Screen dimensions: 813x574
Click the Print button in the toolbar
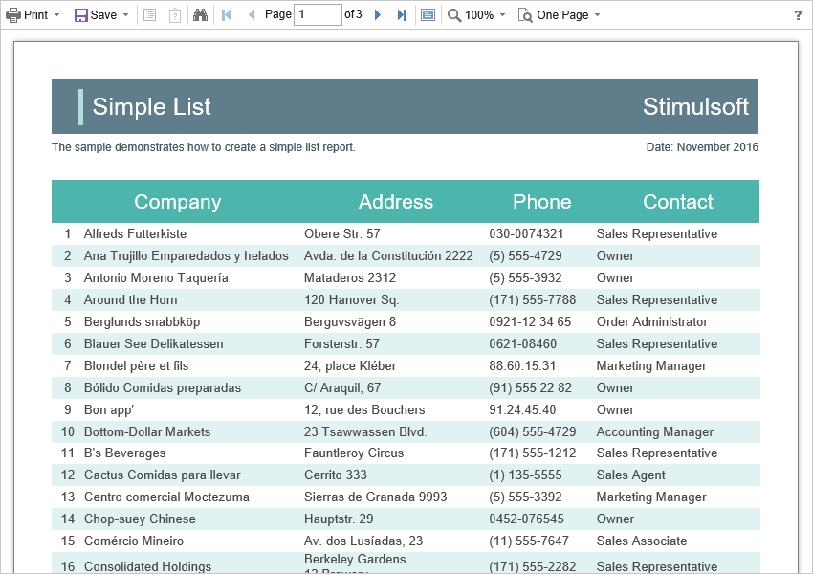pyautogui.click(x=27, y=15)
